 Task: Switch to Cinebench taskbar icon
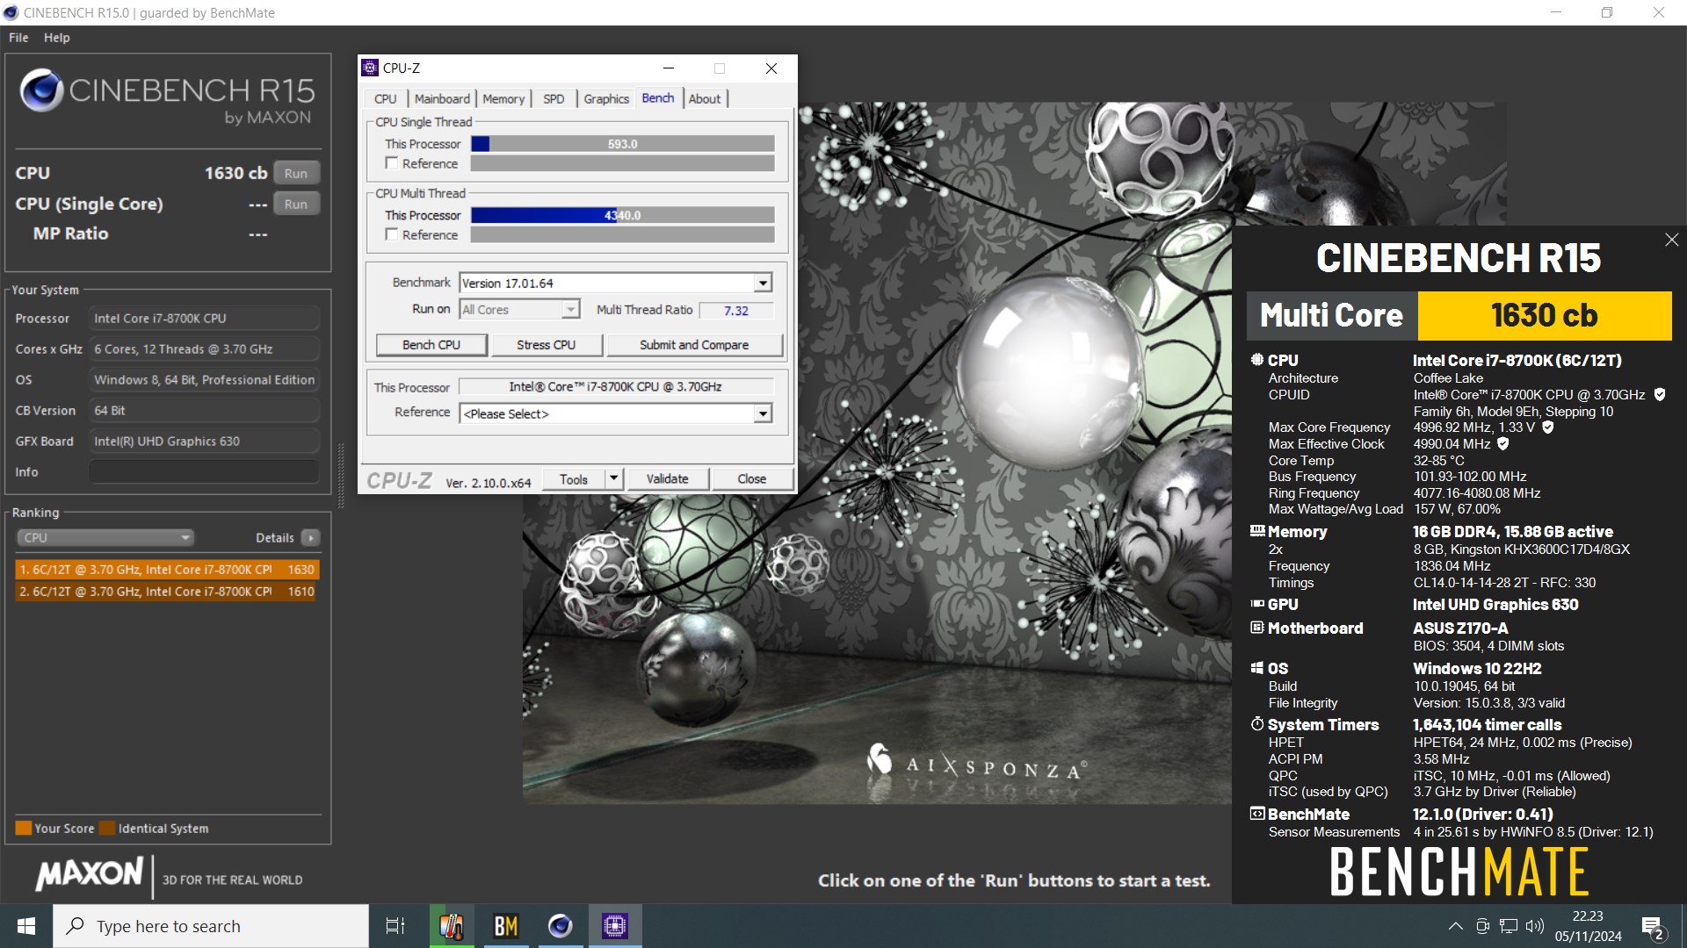[561, 926]
